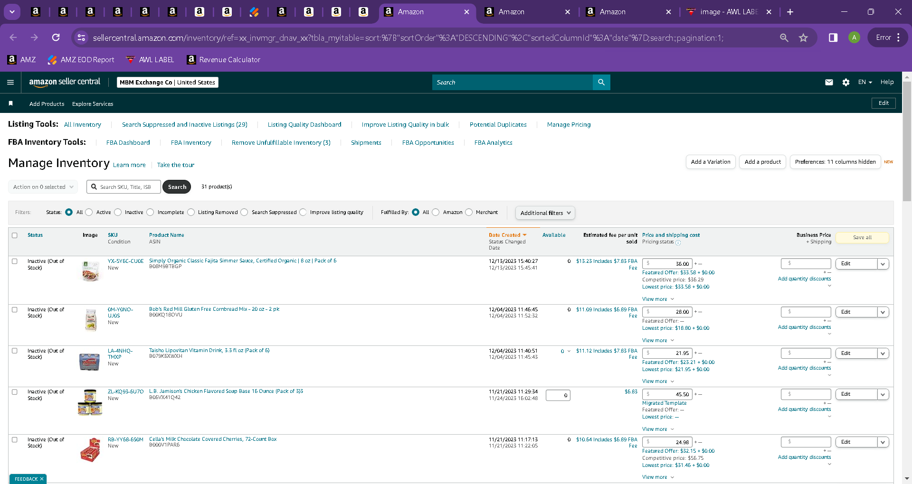Open Edit dropdown arrow for Chicken Soup Base row
This screenshot has height=484, width=912.
[x=883, y=394]
